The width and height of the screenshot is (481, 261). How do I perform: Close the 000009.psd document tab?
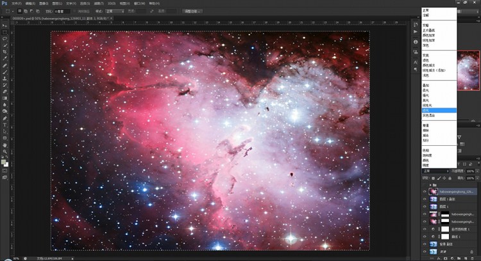tap(112, 19)
